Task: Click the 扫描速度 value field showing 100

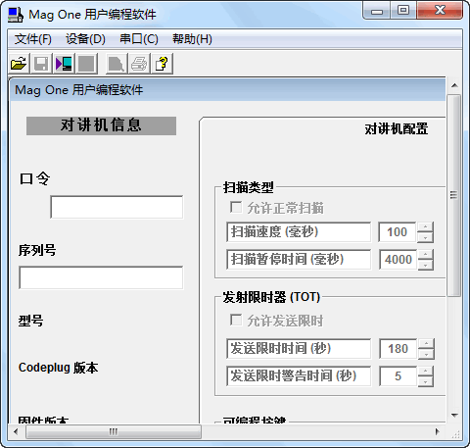Action: tap(398, 232)
